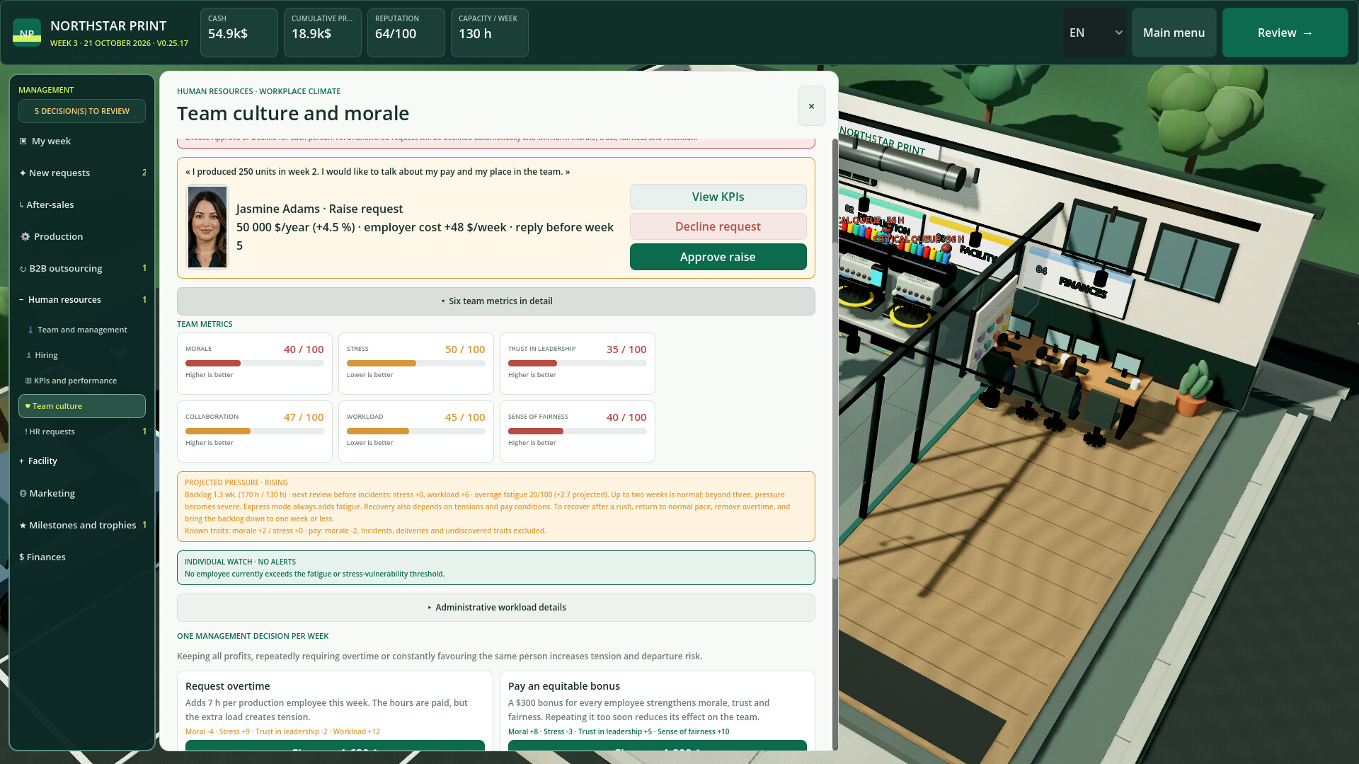Open Milestones and trophies
Screen dimensions: 1359x764
[82, 525]
